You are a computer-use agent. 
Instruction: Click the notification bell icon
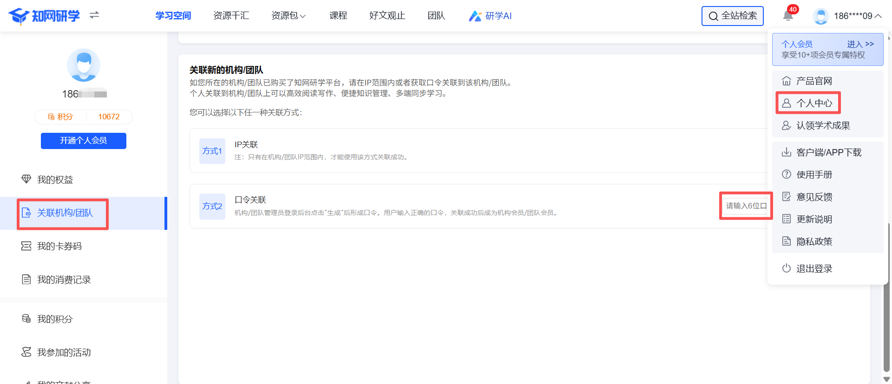pos(788,16)
